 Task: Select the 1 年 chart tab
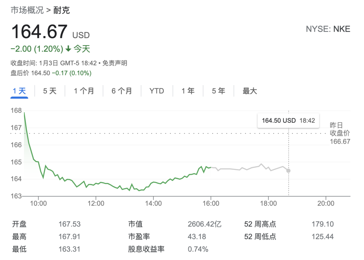[x=188, y=91]
